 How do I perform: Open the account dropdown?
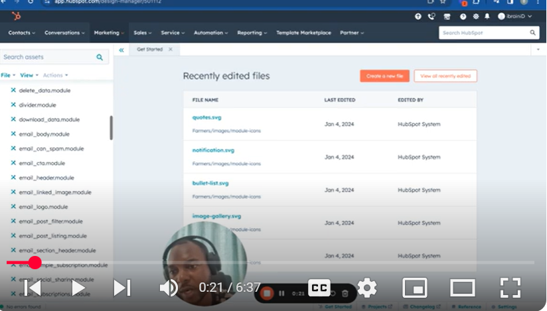pos(515,17)
